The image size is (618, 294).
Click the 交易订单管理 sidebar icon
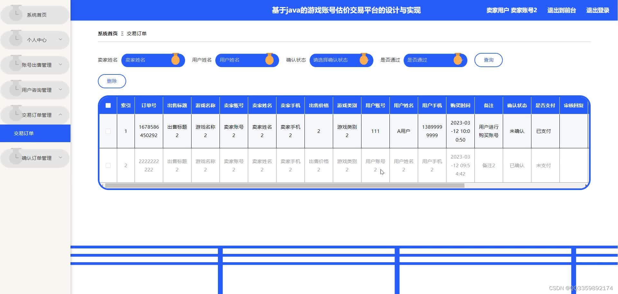coord(16,113)
